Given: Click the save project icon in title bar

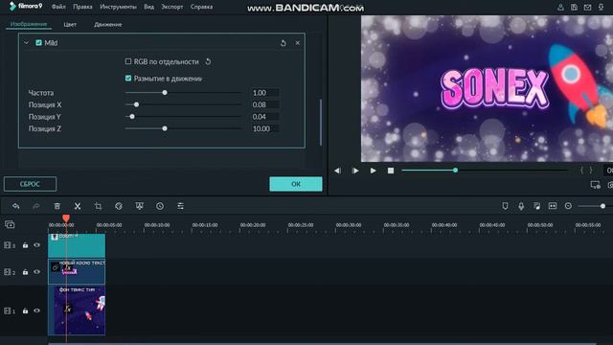Looking at the screenshot, I should (x=574, y=7).
